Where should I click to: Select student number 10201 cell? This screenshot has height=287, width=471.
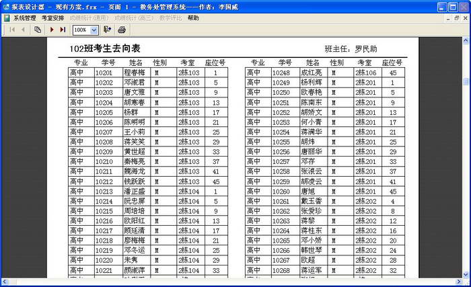[x=108, y=73]
